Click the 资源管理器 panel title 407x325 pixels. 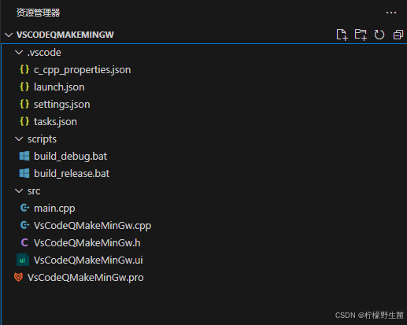point(38,13)
